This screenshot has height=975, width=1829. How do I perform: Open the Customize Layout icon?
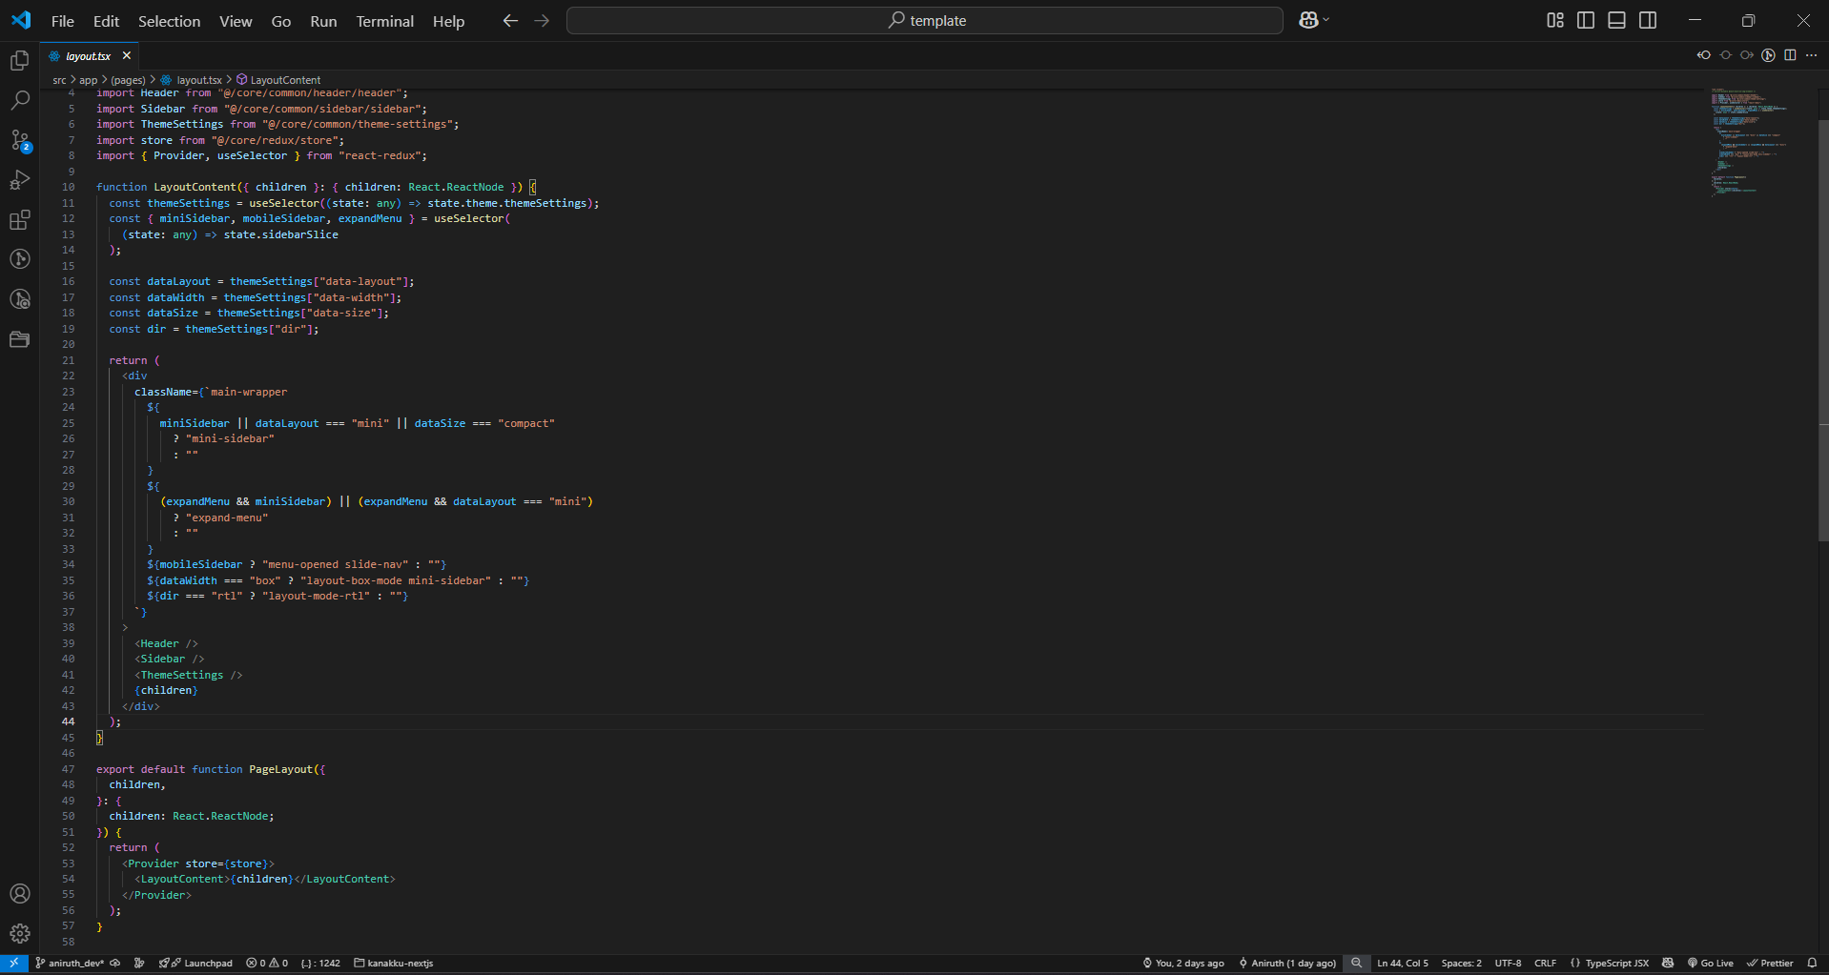pos(1555,20)
